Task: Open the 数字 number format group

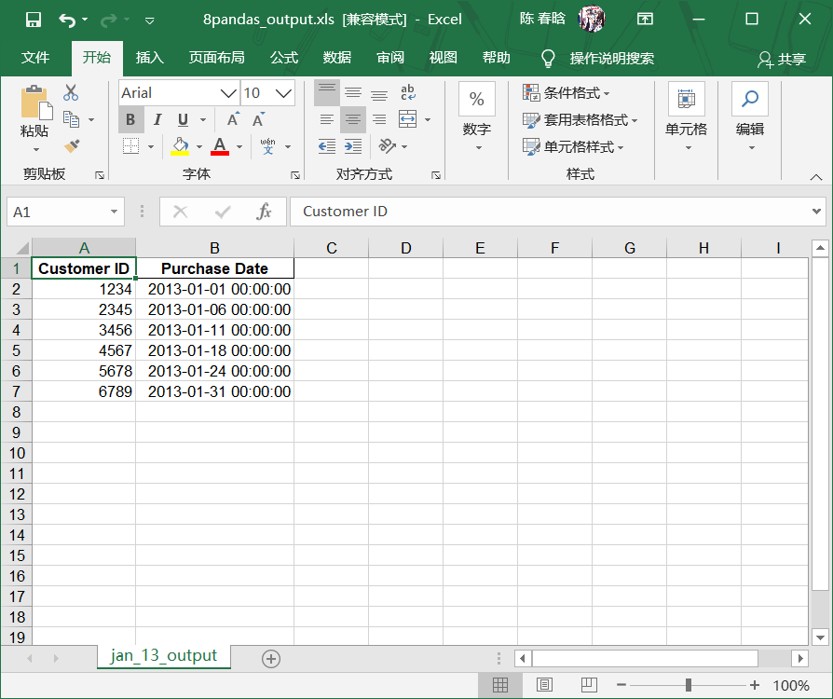Action: (476, 117)
